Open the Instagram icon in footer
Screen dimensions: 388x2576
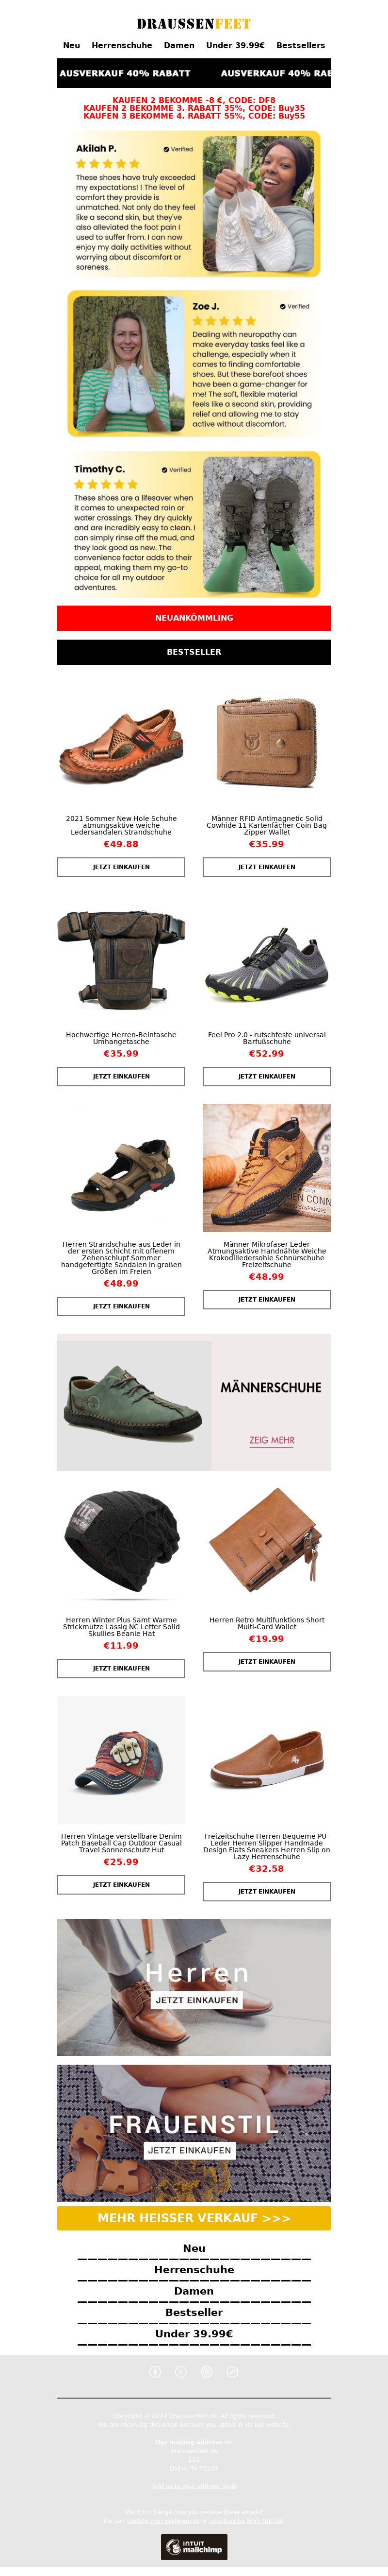[207, 2371]
